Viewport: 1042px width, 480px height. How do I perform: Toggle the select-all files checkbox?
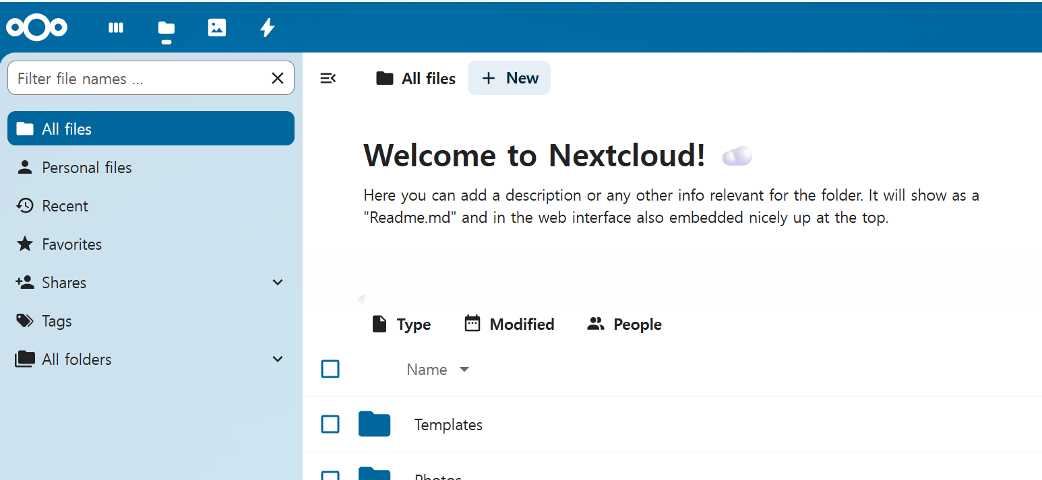(x=330, y=369)
